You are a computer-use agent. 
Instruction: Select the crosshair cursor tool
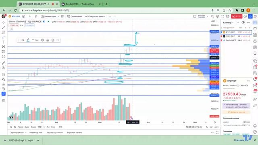(x=4, y=23)
